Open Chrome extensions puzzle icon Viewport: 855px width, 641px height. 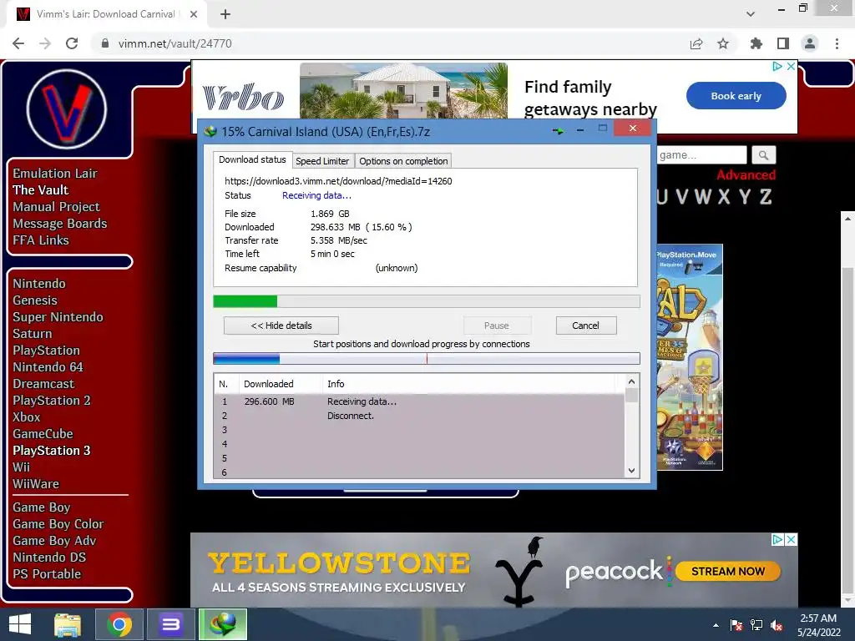coord(756,43)
